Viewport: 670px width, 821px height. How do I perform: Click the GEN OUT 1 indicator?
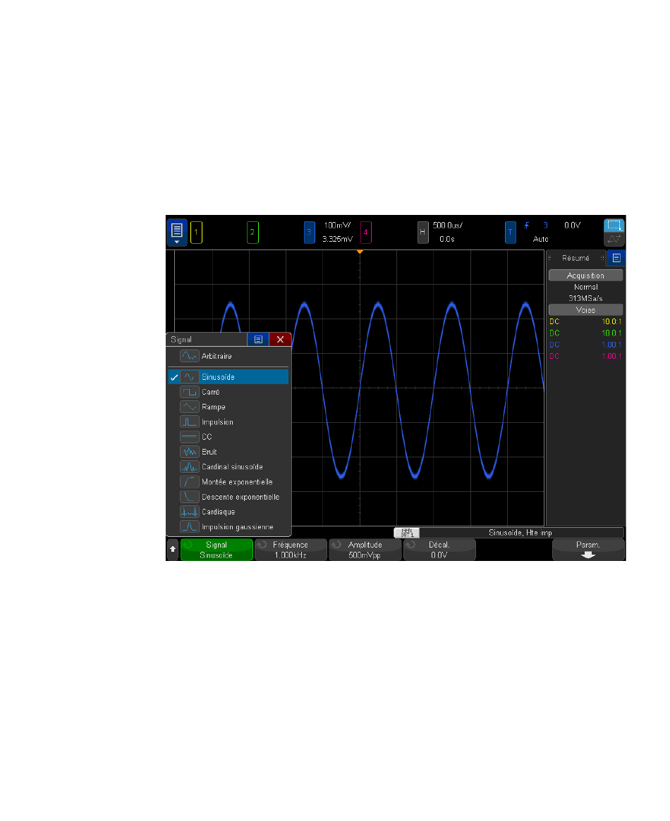tap(407, 533)
